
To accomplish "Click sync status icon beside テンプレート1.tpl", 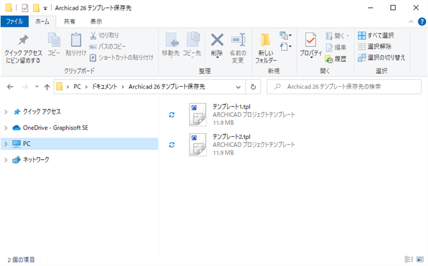I will pos(172,115).
